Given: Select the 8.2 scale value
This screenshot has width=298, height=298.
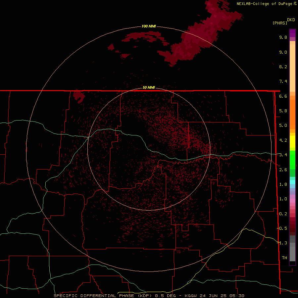Looking at the screenshot, I should pos(283,67).
